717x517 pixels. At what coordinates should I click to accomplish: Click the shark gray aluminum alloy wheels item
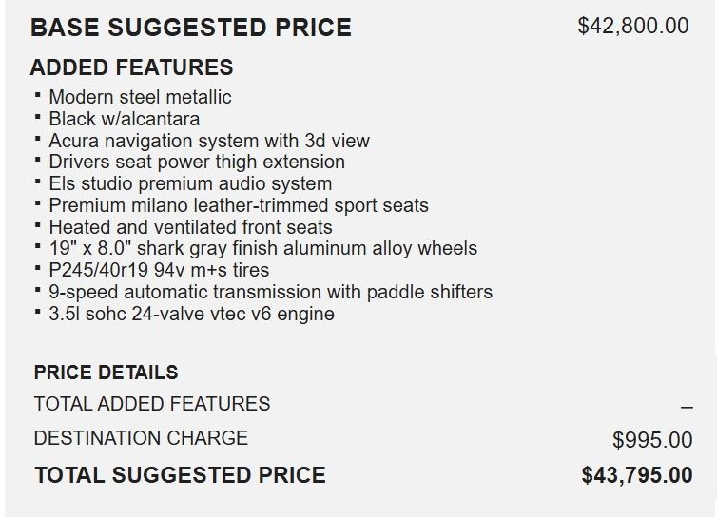click(262, 248)
